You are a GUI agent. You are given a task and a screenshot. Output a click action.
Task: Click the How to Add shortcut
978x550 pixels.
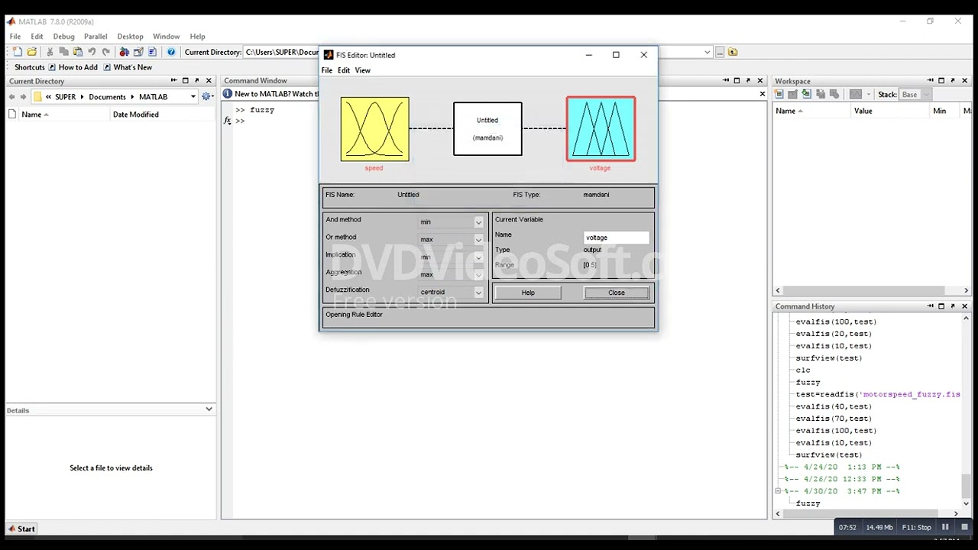73,67
